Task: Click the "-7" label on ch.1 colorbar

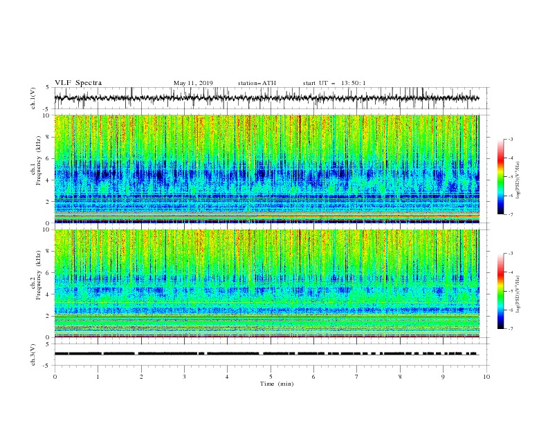Action: pyautogui.click(x=510, y=215)
